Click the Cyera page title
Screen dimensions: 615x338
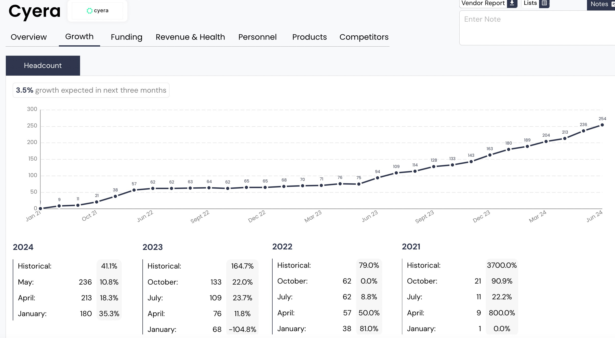click(34, 11)
